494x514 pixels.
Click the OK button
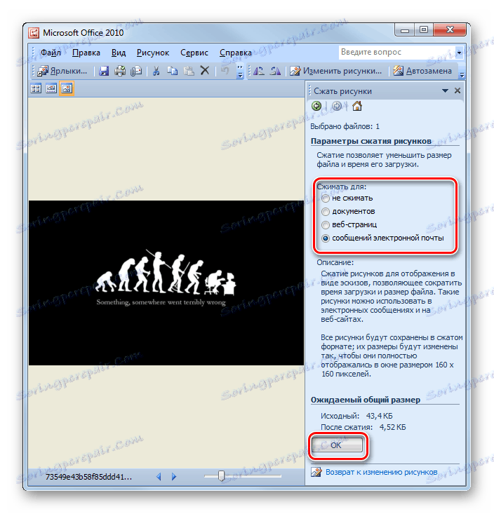click(338, 445)
